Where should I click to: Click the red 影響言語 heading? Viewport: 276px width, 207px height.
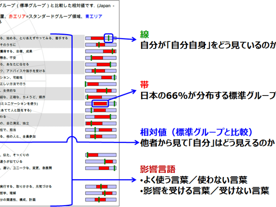(158, 169)
